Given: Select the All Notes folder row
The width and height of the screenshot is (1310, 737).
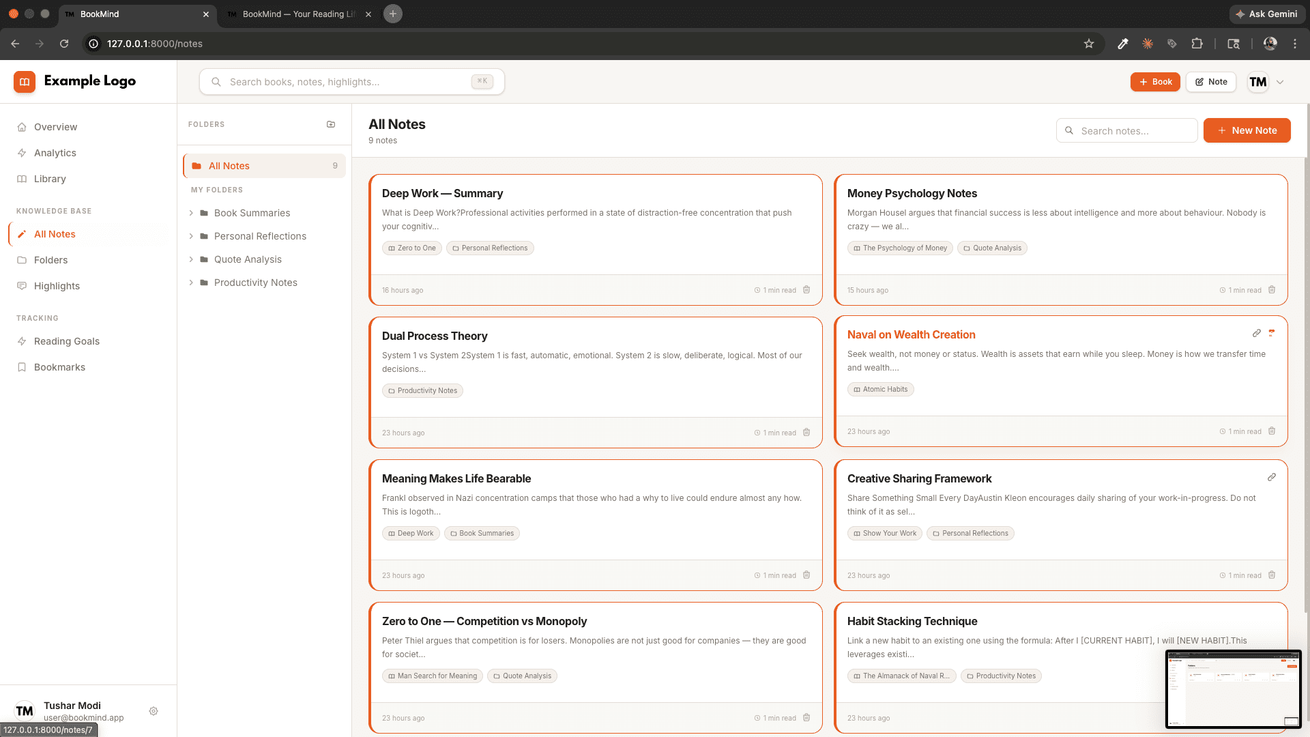Looking at the screenshot, I should coord(265,166).
